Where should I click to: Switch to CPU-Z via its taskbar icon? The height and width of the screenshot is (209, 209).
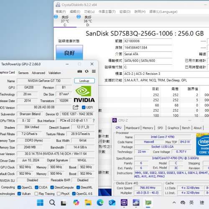click(x=124, y=202)
